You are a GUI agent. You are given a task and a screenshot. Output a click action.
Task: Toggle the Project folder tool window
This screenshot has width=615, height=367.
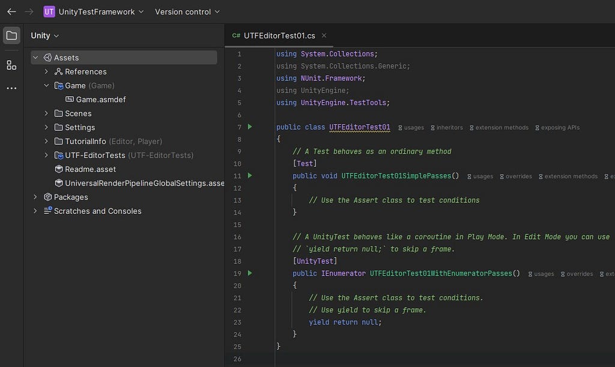coord(11,35)
